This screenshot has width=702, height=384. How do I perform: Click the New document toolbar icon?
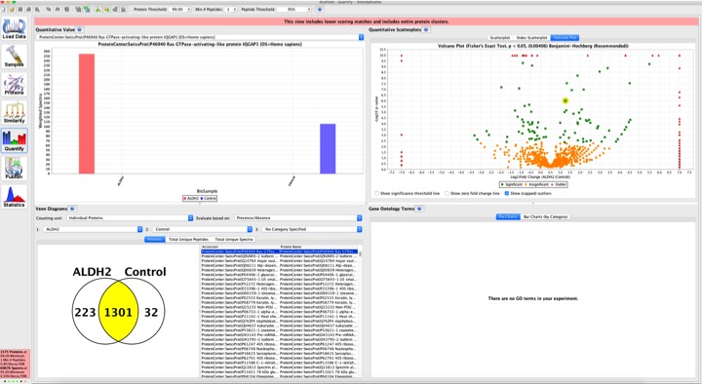(4, 9)
